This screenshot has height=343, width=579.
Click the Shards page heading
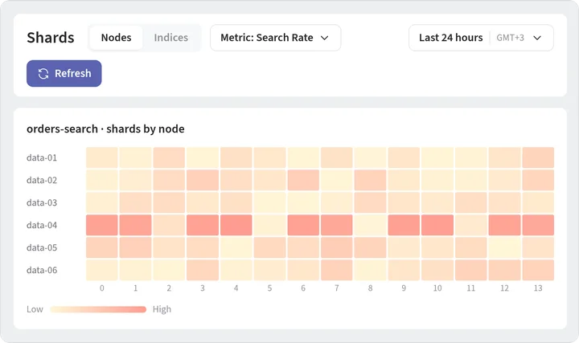[x=51, y=38]
